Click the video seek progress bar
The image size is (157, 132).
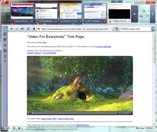pos(75,113)
